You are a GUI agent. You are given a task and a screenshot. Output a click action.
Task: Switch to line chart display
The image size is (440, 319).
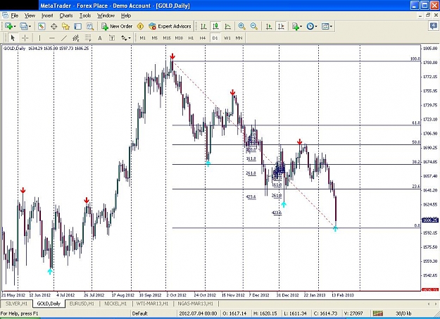click(x=228, y=26)
